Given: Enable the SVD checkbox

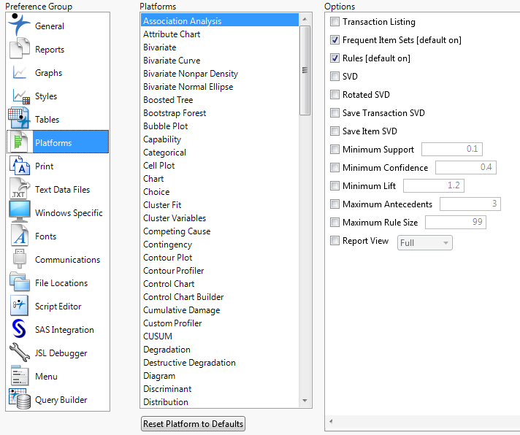Looking at the screenshot, I should coord(335,77).
